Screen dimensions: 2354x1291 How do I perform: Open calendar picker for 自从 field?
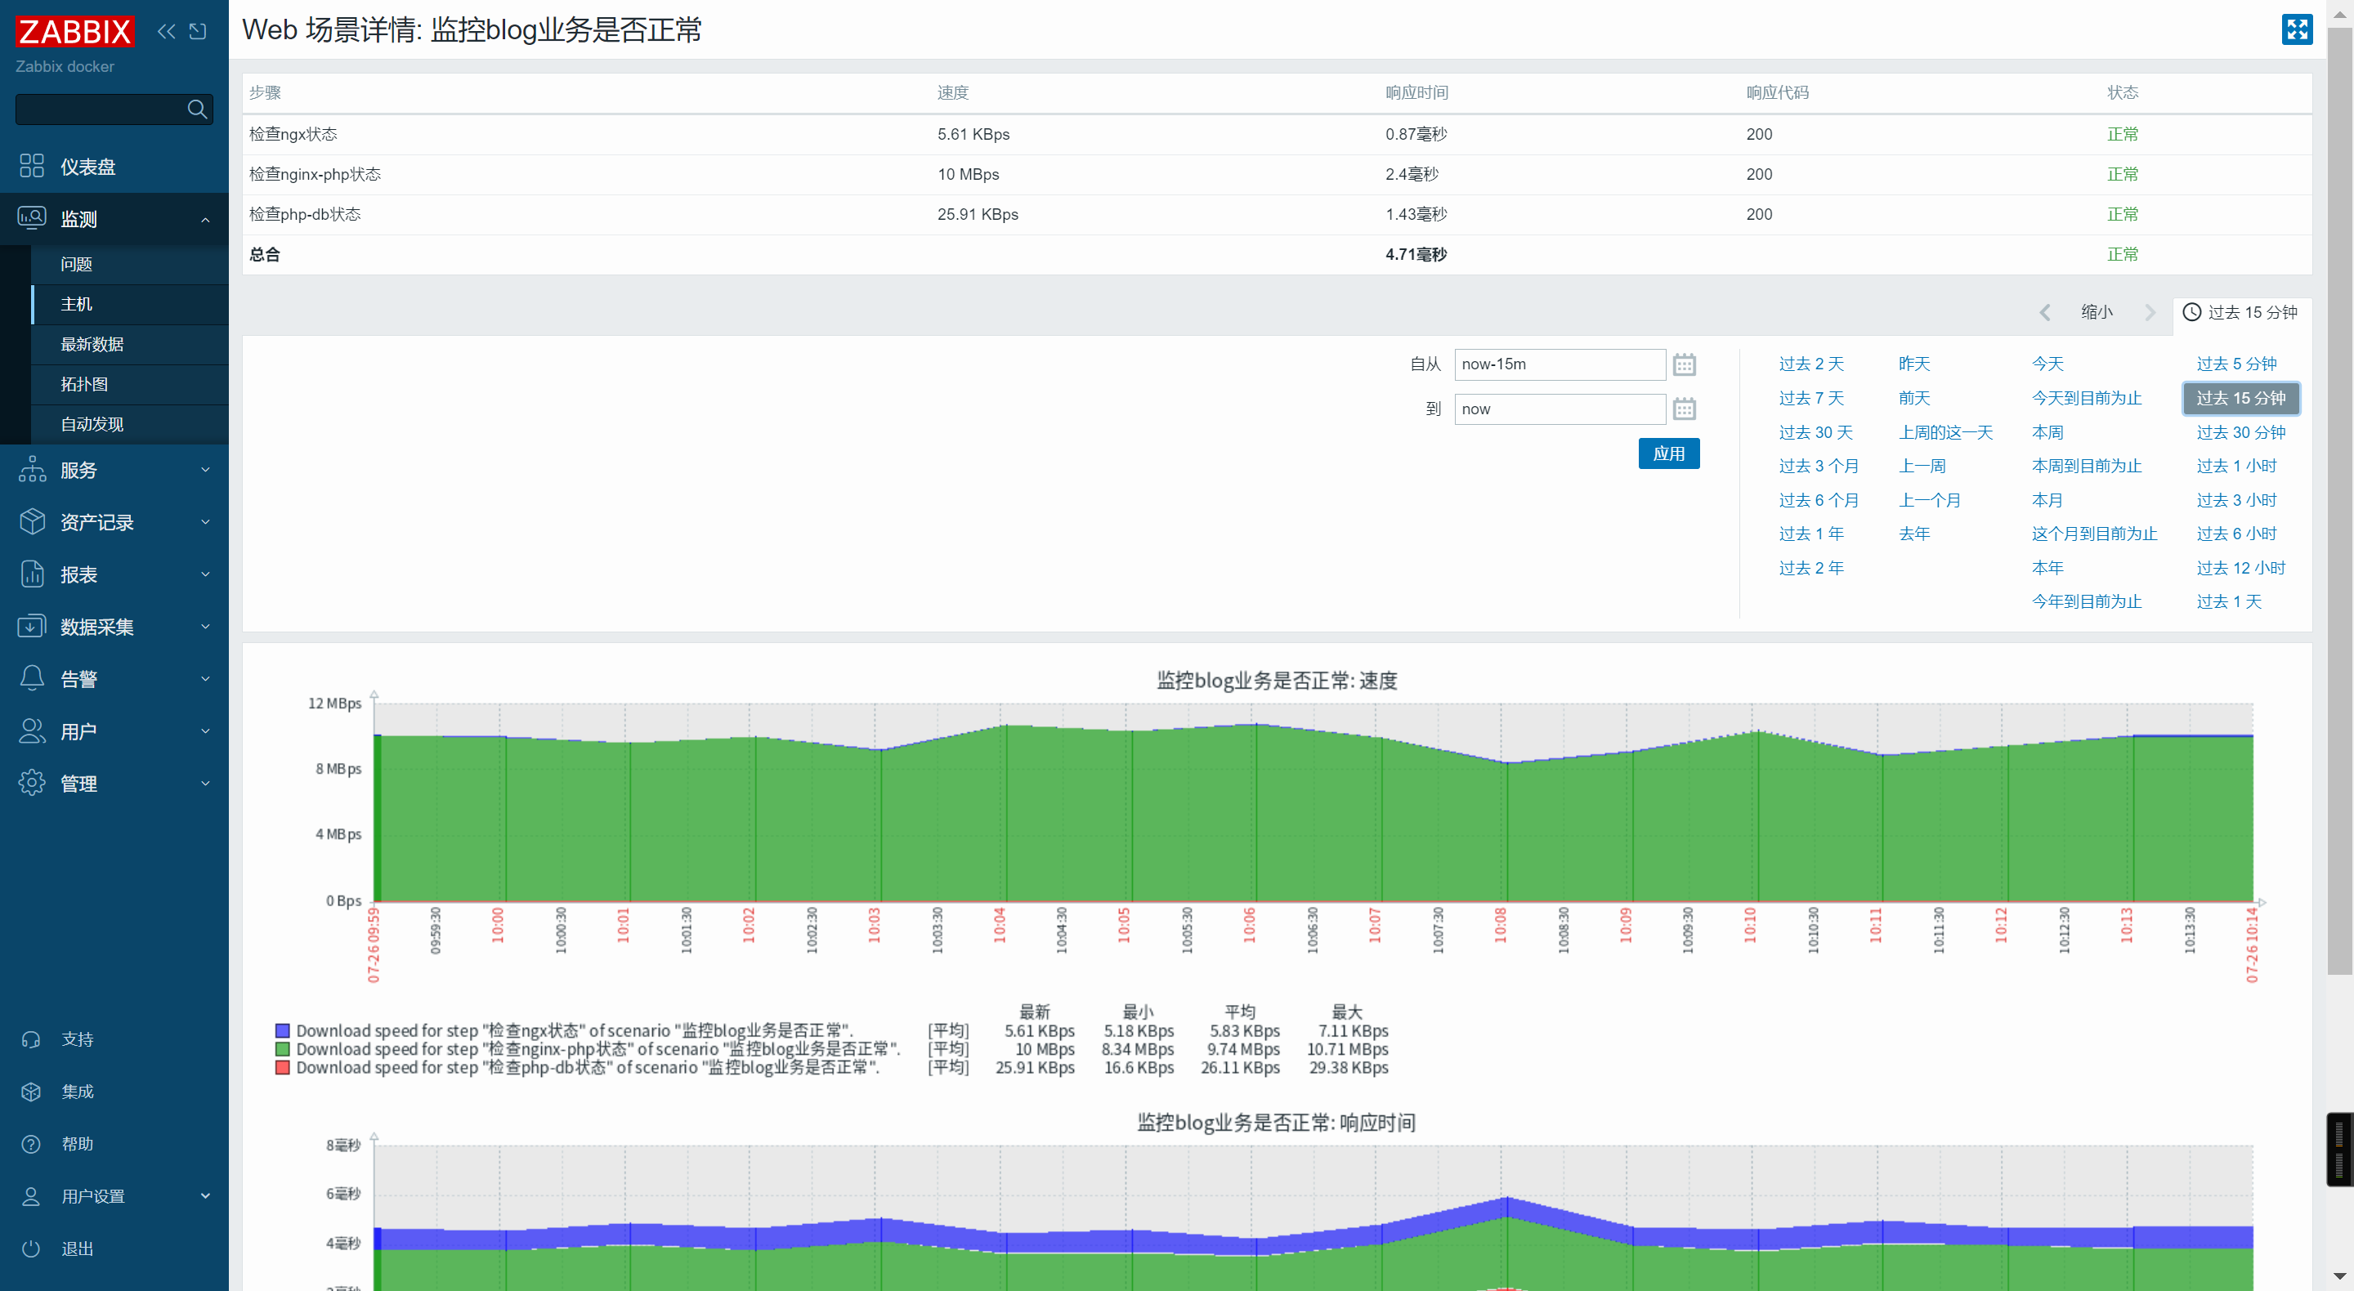[x=1684, y=364]
